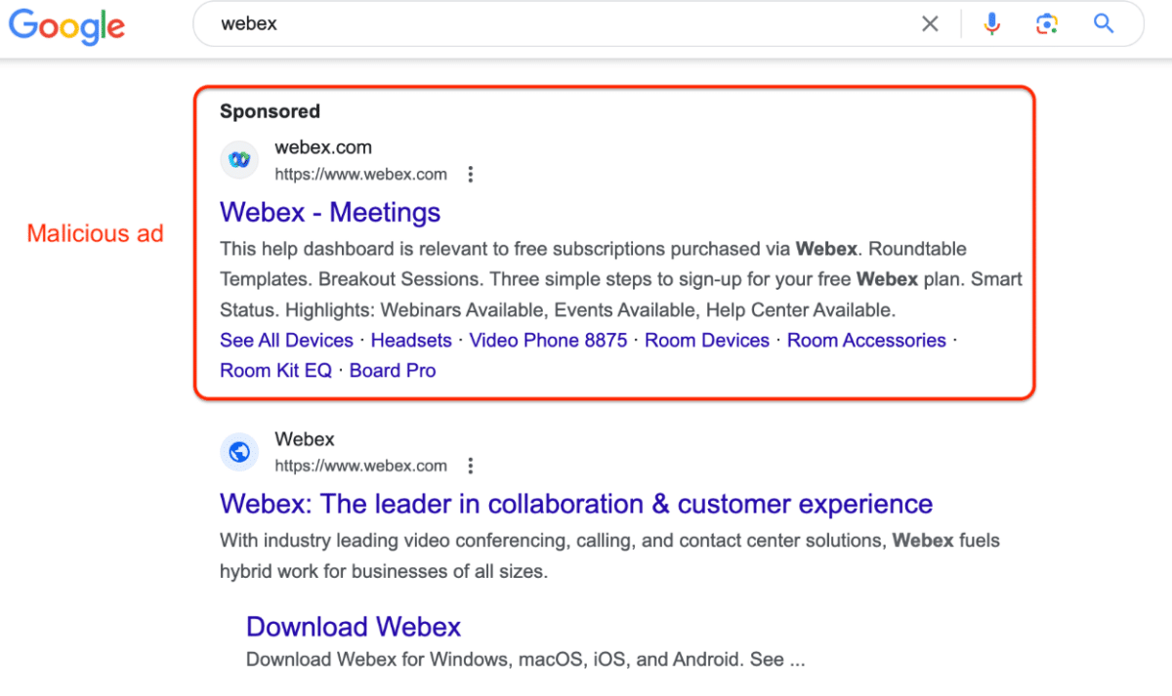Click the blue magnifier search icon
This screenshot has height=696, width=1172.
pyautogui.click(x=1104, y=23)
